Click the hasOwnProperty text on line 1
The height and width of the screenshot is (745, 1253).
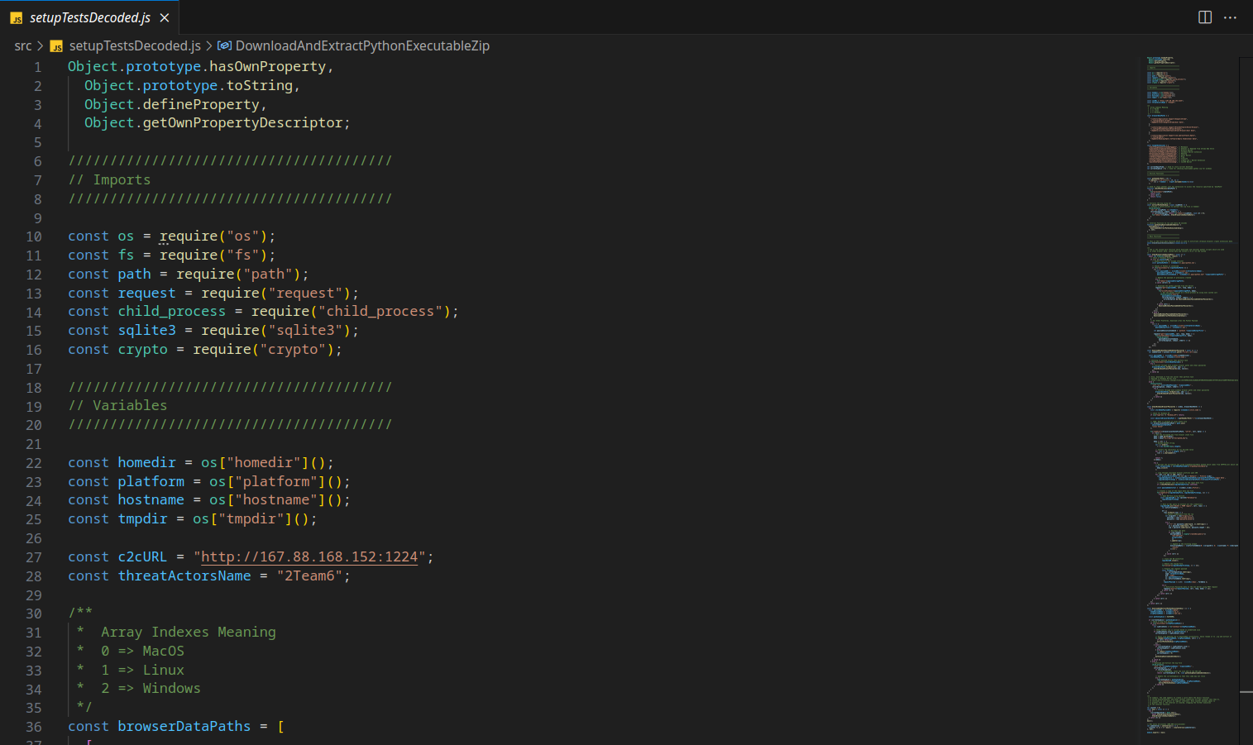click(x=267, y=67)
